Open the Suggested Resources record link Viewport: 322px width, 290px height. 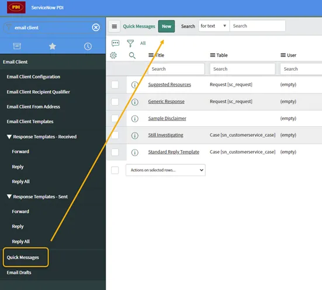tap(169, 84)
